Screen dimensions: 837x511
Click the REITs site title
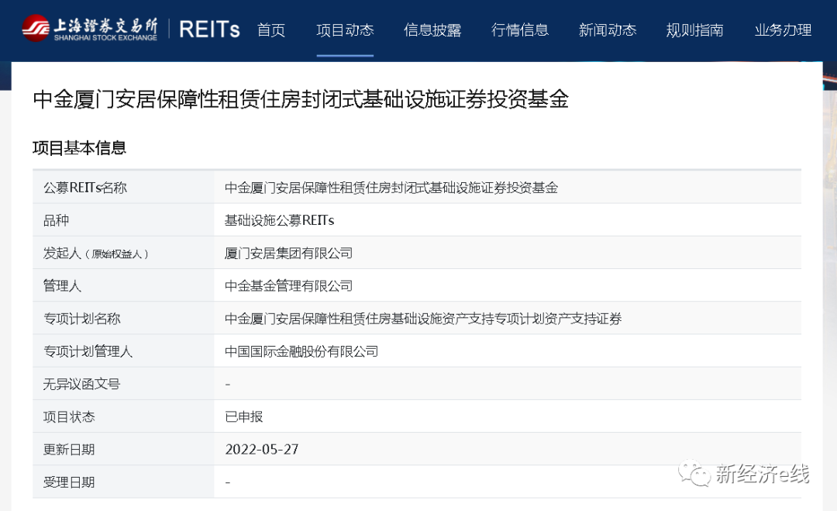[x=209, y=29]
